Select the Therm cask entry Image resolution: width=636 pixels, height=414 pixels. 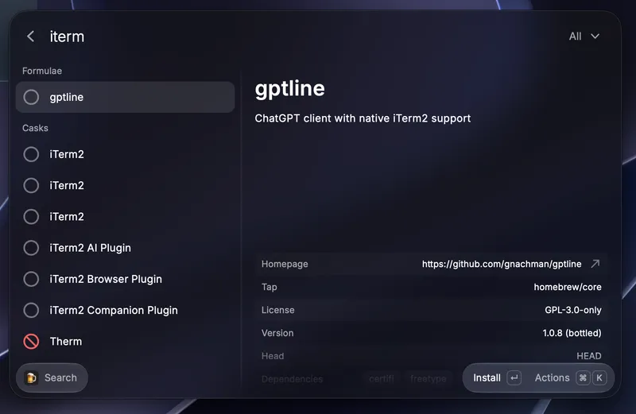(125, 342)
